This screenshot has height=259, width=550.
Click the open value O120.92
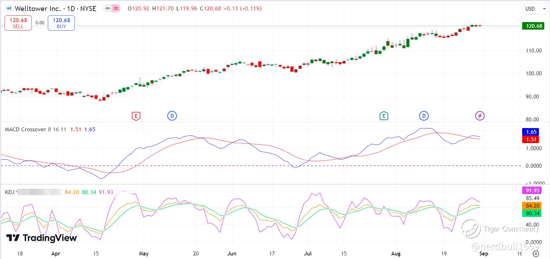138,8
